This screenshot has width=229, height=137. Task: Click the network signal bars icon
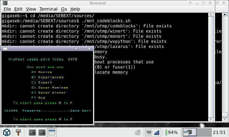tap(157, 132)
